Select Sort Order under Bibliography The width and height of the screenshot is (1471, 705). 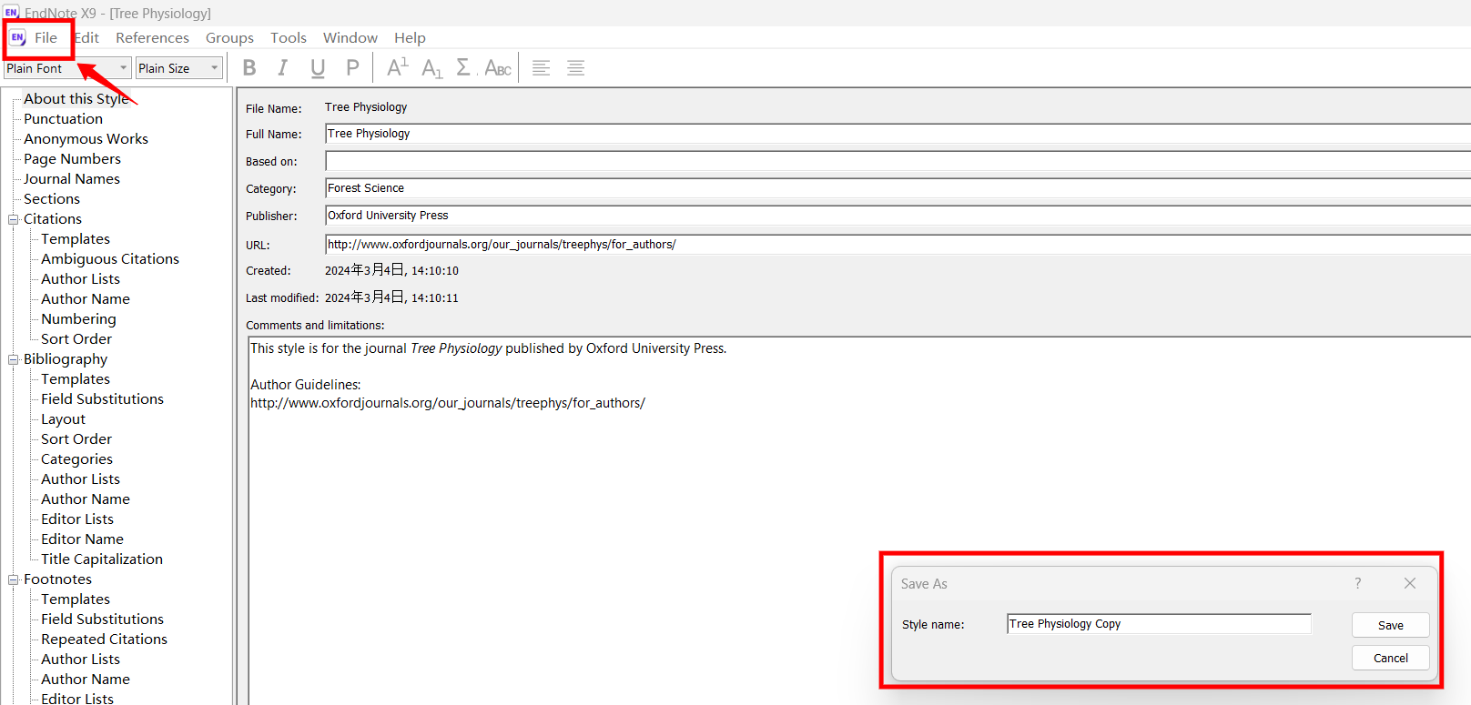(76, 439)
